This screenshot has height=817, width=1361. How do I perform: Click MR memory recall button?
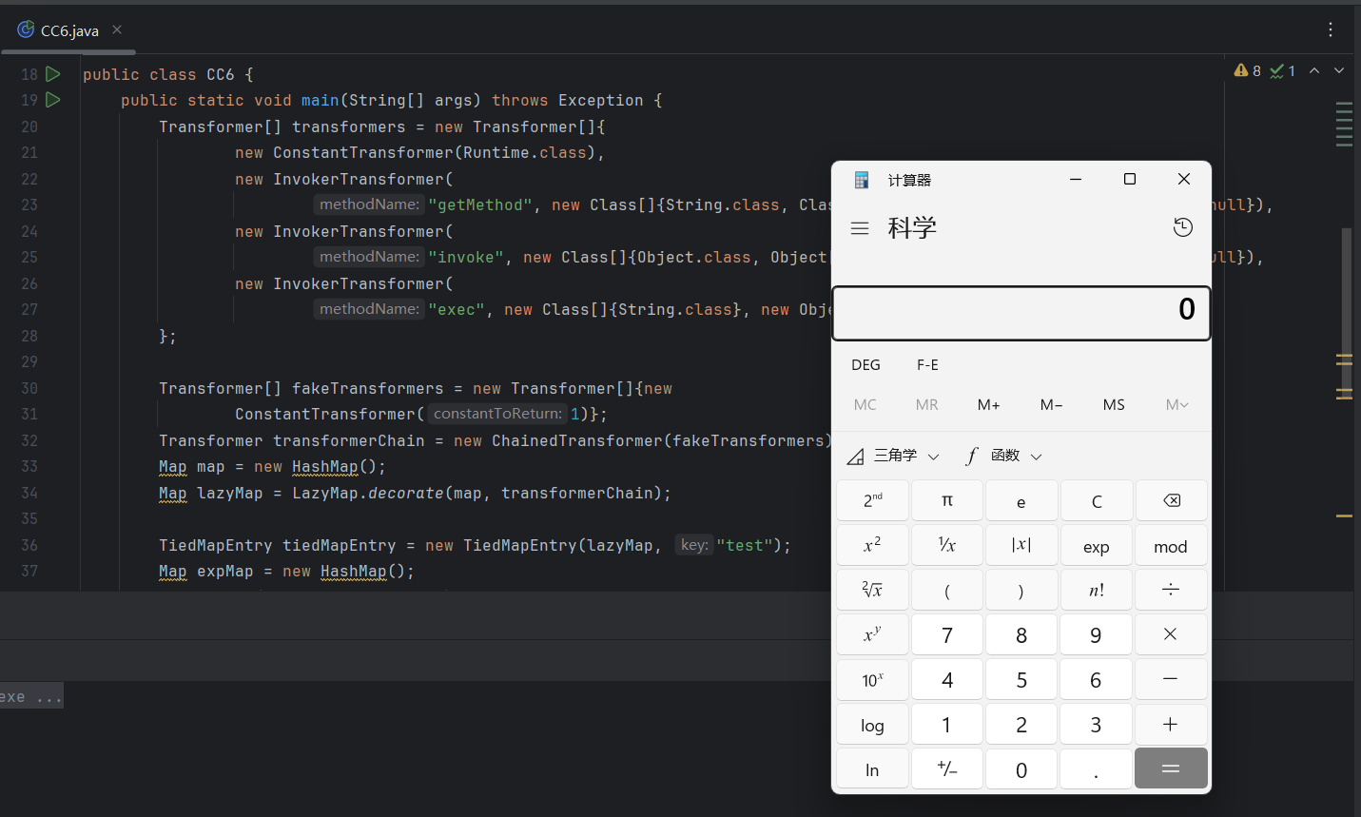tap(926, 405)
